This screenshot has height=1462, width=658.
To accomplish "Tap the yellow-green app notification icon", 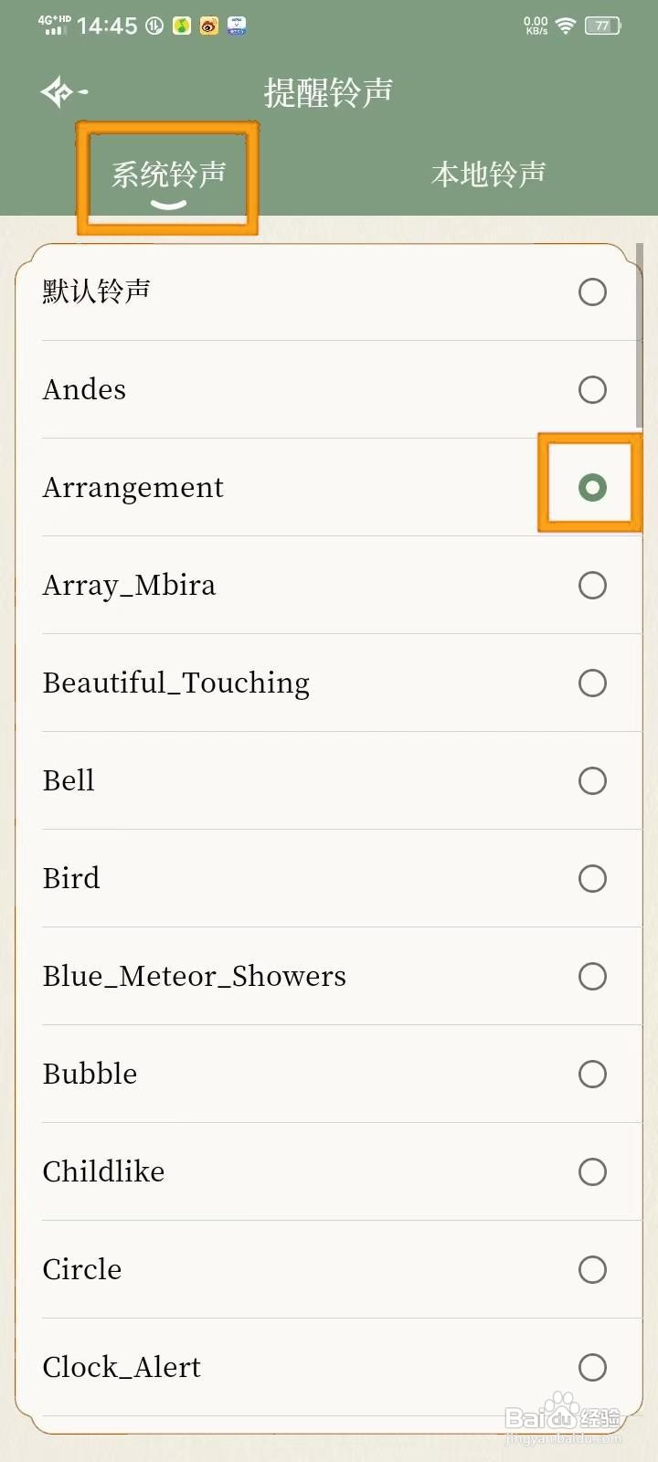I will tap(182, 26).
